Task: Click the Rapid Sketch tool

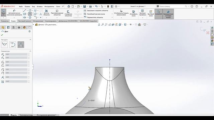Action: click(x=151, y=13)
